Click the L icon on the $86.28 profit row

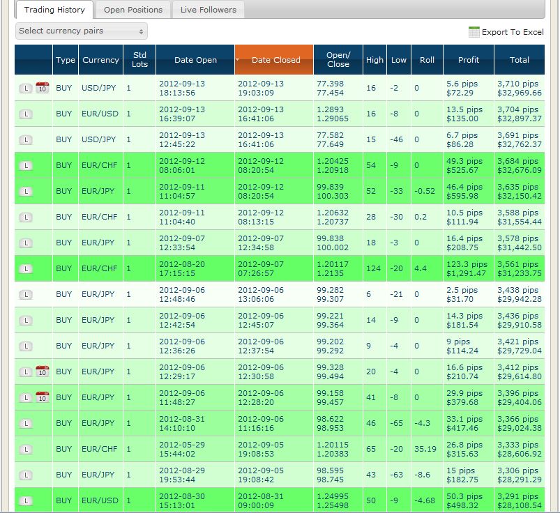[26, 140]
